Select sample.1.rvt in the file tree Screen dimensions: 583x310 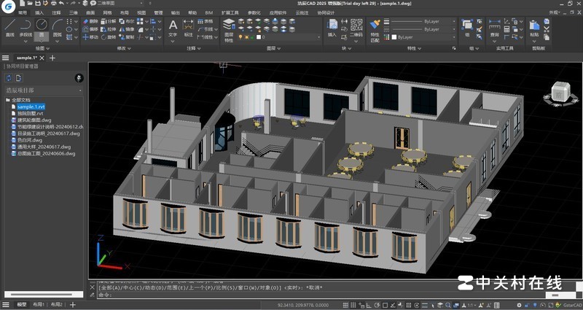(x=31, y=107)
